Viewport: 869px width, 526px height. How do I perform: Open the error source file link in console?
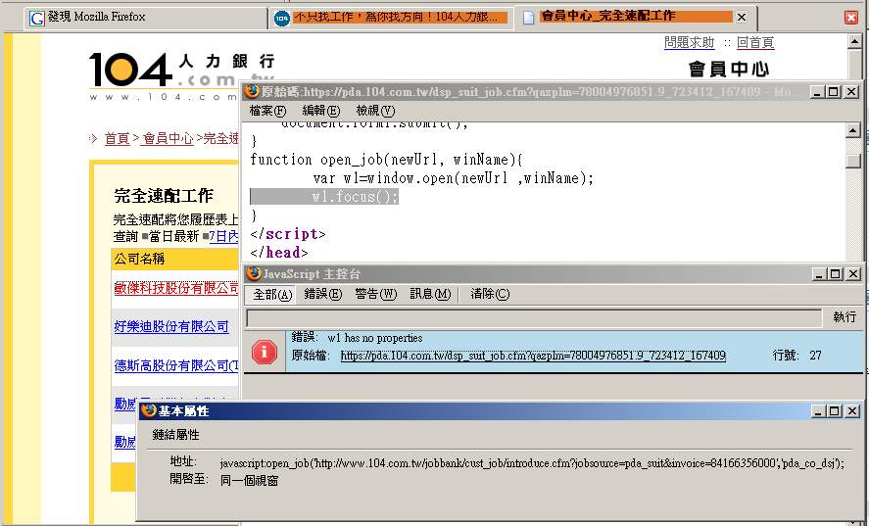533,356
